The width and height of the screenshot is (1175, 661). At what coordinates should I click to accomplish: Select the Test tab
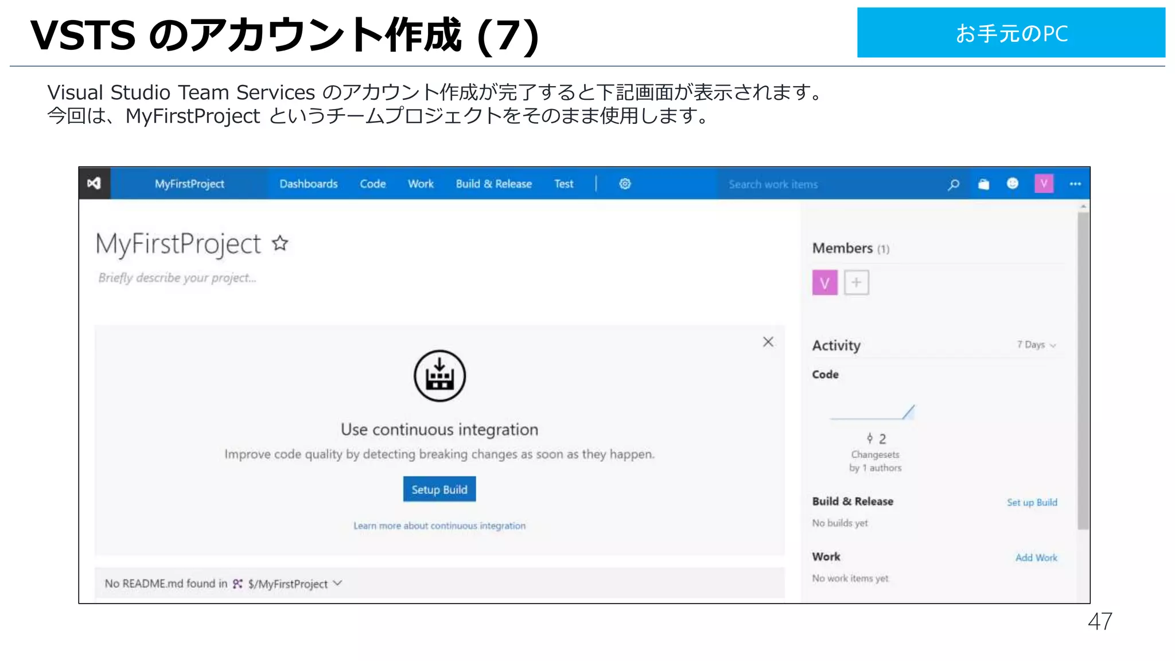[563, 184]
